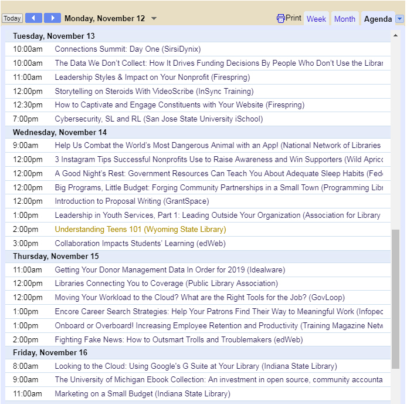The image size is (407, 404).
Task: Go to the next date range
Action: [52, 18]
